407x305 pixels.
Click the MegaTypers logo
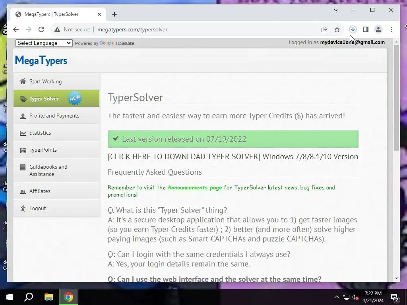click(x=41, y=60)
